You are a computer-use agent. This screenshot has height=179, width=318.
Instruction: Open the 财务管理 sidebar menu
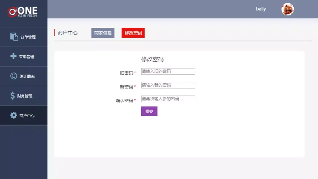click(24, 96)
